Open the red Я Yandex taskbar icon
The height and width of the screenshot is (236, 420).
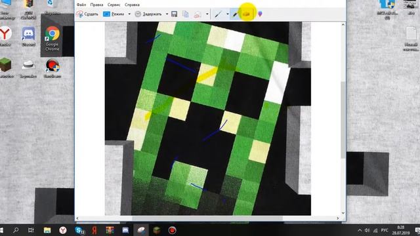coord(94,230)
